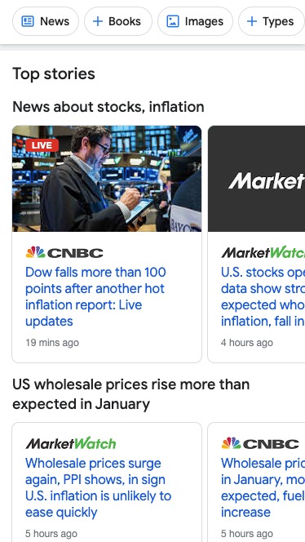This screenshot has width=305, height=542.
Task: Open the U.S. stocks MarketWatch headline
Action: [263, 296]
